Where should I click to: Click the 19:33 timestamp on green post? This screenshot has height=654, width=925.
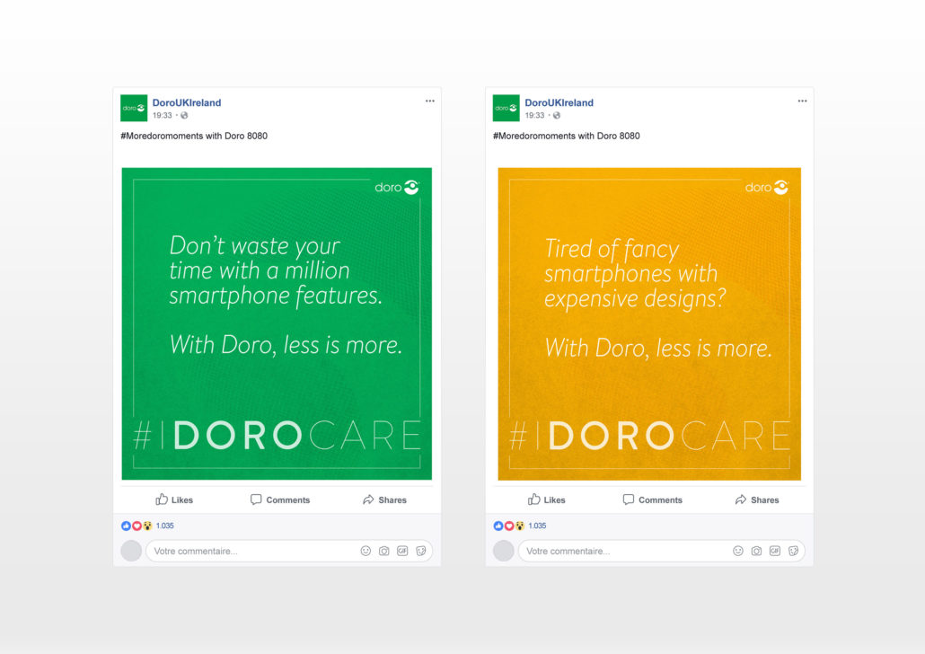click(x=163, y=115)
